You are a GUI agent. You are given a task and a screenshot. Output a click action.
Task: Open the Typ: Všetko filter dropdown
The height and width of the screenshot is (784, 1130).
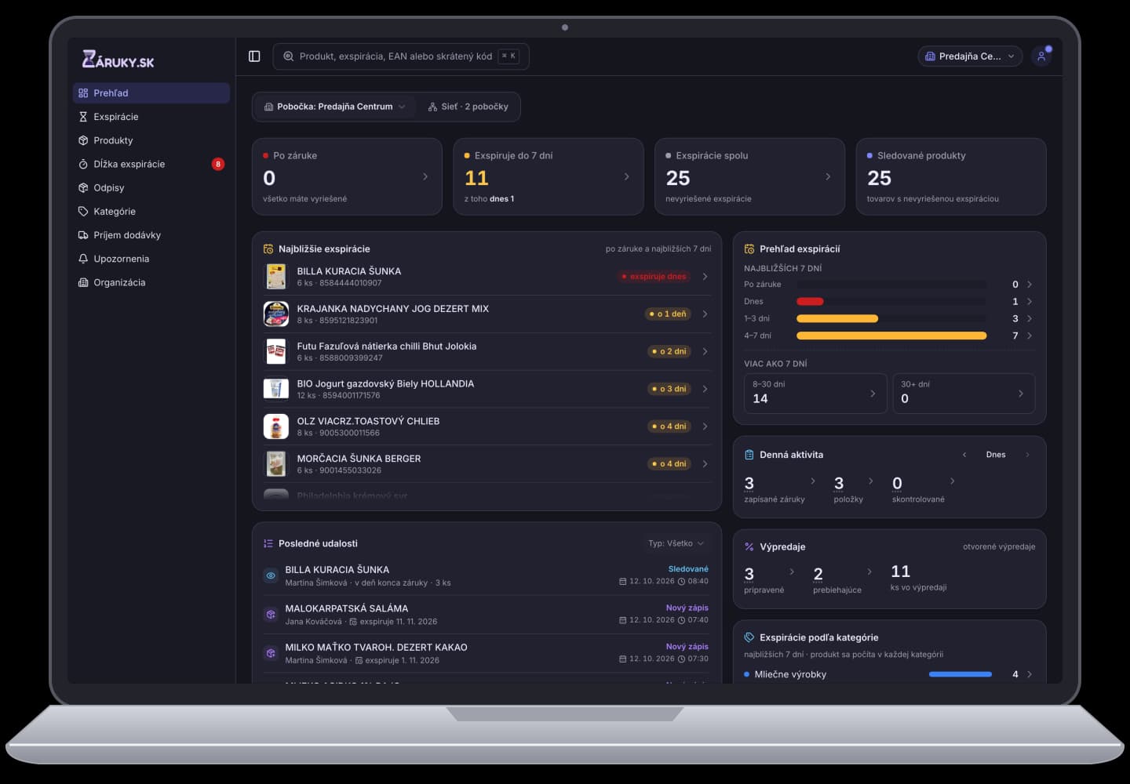click(676, 543)
